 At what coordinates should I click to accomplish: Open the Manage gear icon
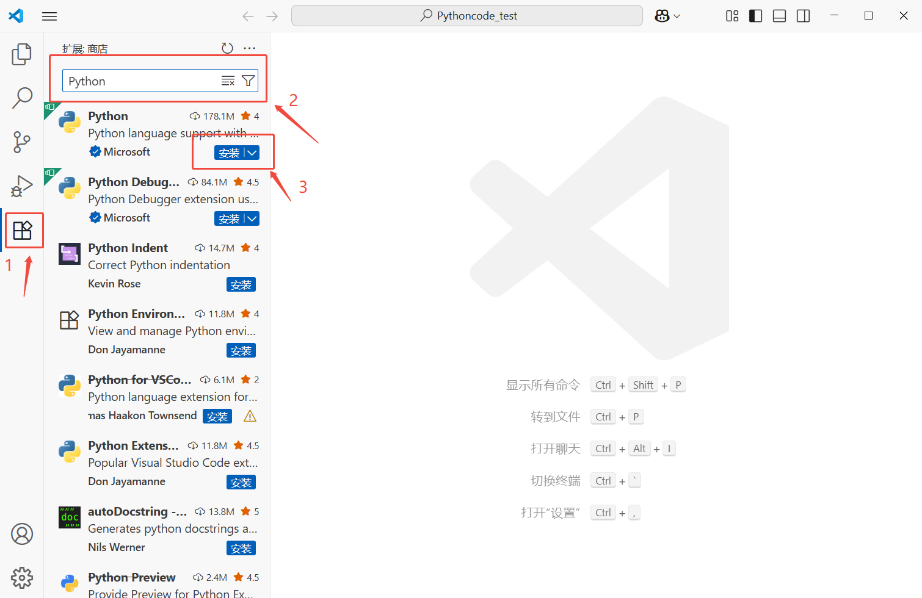point(22,577)
